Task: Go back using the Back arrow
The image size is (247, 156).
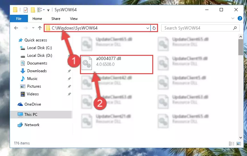Action: 16,28
